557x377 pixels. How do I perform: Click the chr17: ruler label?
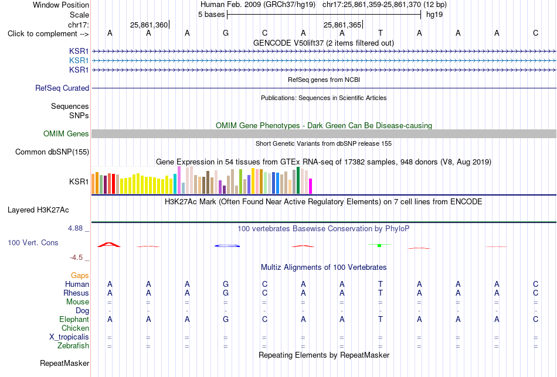(x=79, y=25)
